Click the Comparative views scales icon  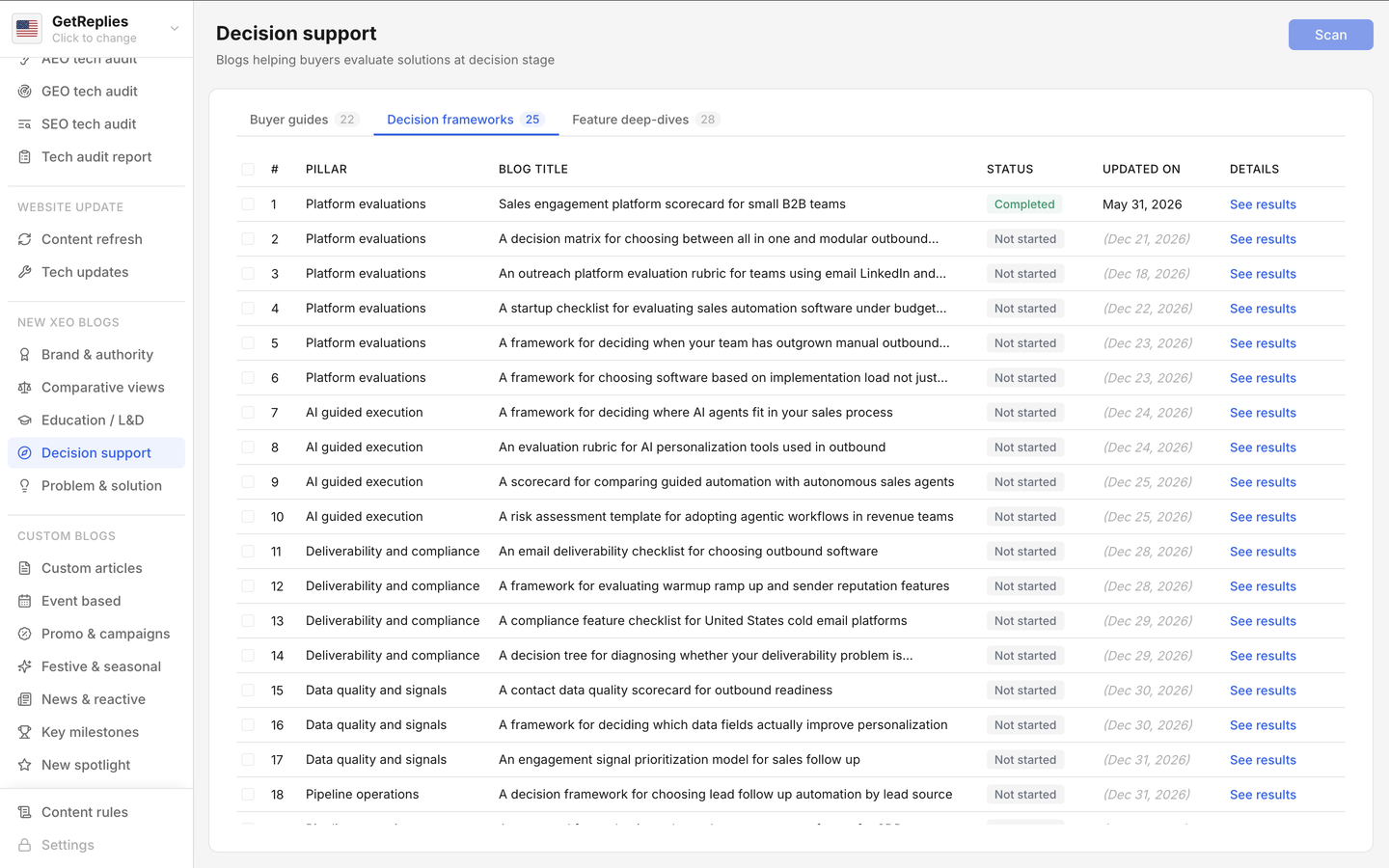pos(25,388)
